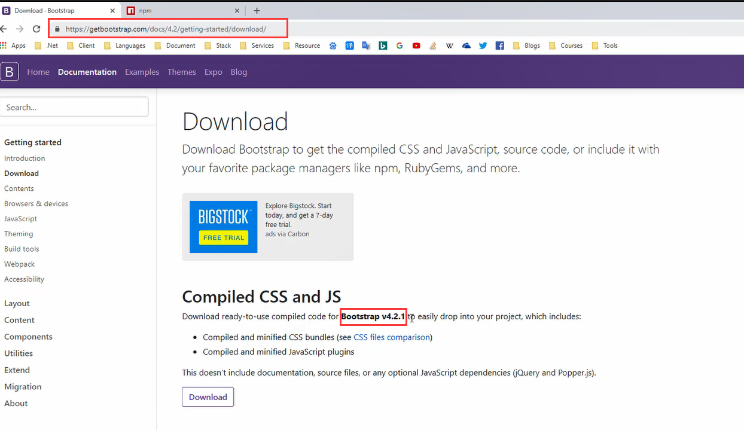Open the Build tools sidebar link
Viewport: 744px width, 430px height.
coord(22,249)
